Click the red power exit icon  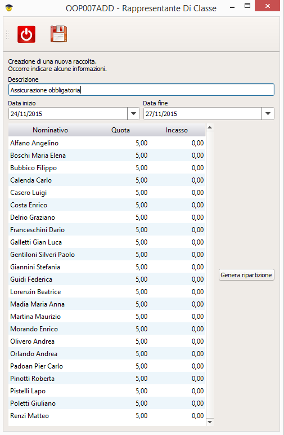tap(26, 34)
